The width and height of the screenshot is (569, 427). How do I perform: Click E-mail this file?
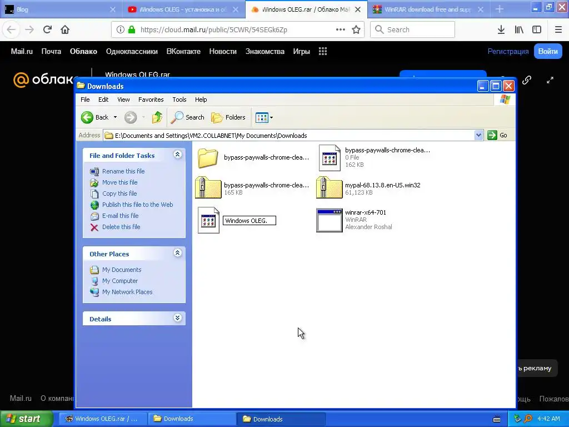(120, 216)
